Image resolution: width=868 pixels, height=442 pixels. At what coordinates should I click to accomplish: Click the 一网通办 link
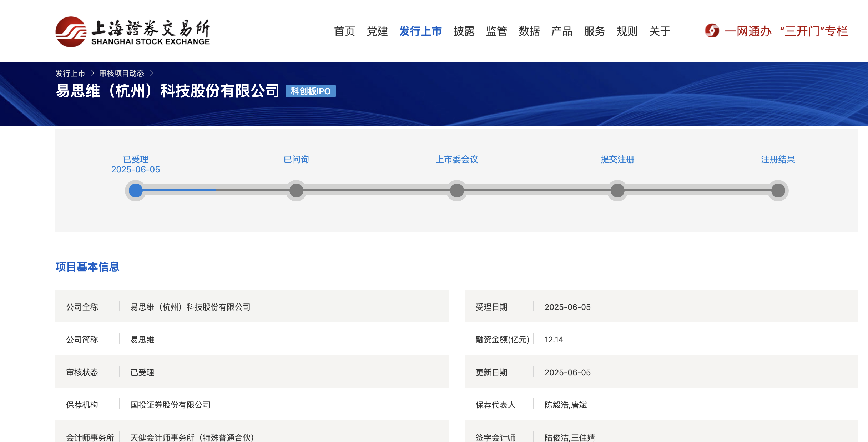748,31
